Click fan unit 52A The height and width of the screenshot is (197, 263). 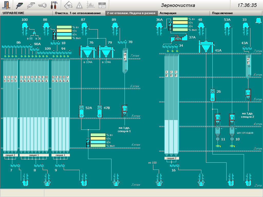click(81, 111)
